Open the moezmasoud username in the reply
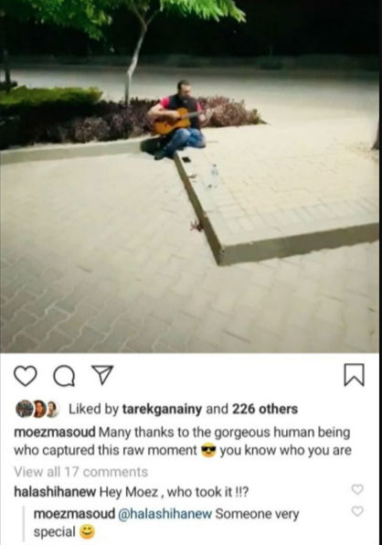The image size is (382, 545). click(x=74, y=514)
